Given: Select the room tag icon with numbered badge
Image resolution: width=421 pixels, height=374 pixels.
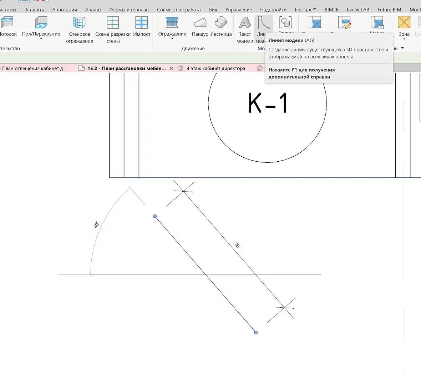Looking at the screenshot, I should click(x=377, y=22).
